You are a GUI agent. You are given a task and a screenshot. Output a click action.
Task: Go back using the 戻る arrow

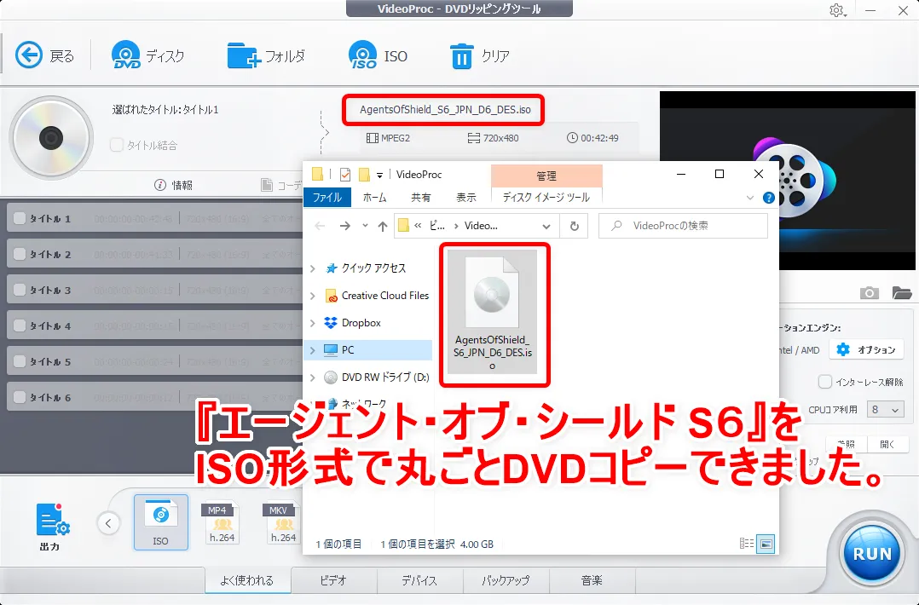coord(29,55)
